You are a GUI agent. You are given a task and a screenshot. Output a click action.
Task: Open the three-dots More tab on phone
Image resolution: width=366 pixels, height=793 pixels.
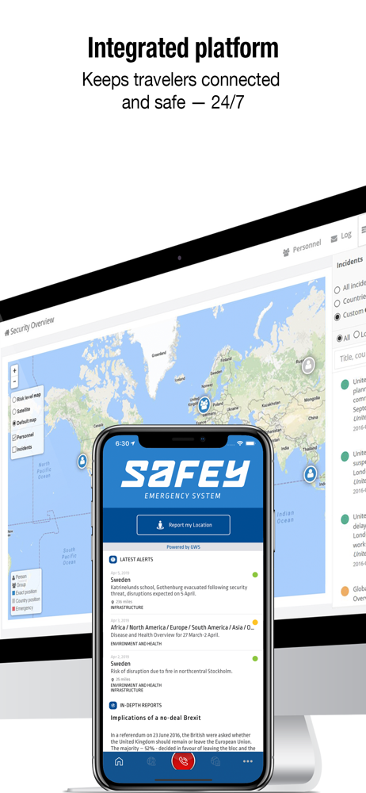pos(247,761)
